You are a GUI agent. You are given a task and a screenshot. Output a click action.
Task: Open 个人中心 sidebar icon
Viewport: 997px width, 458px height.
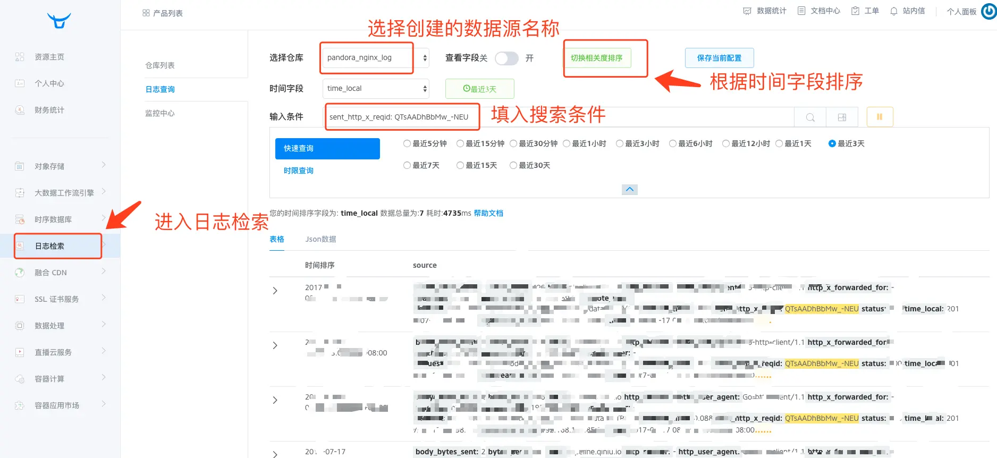(x=20, y=83)
